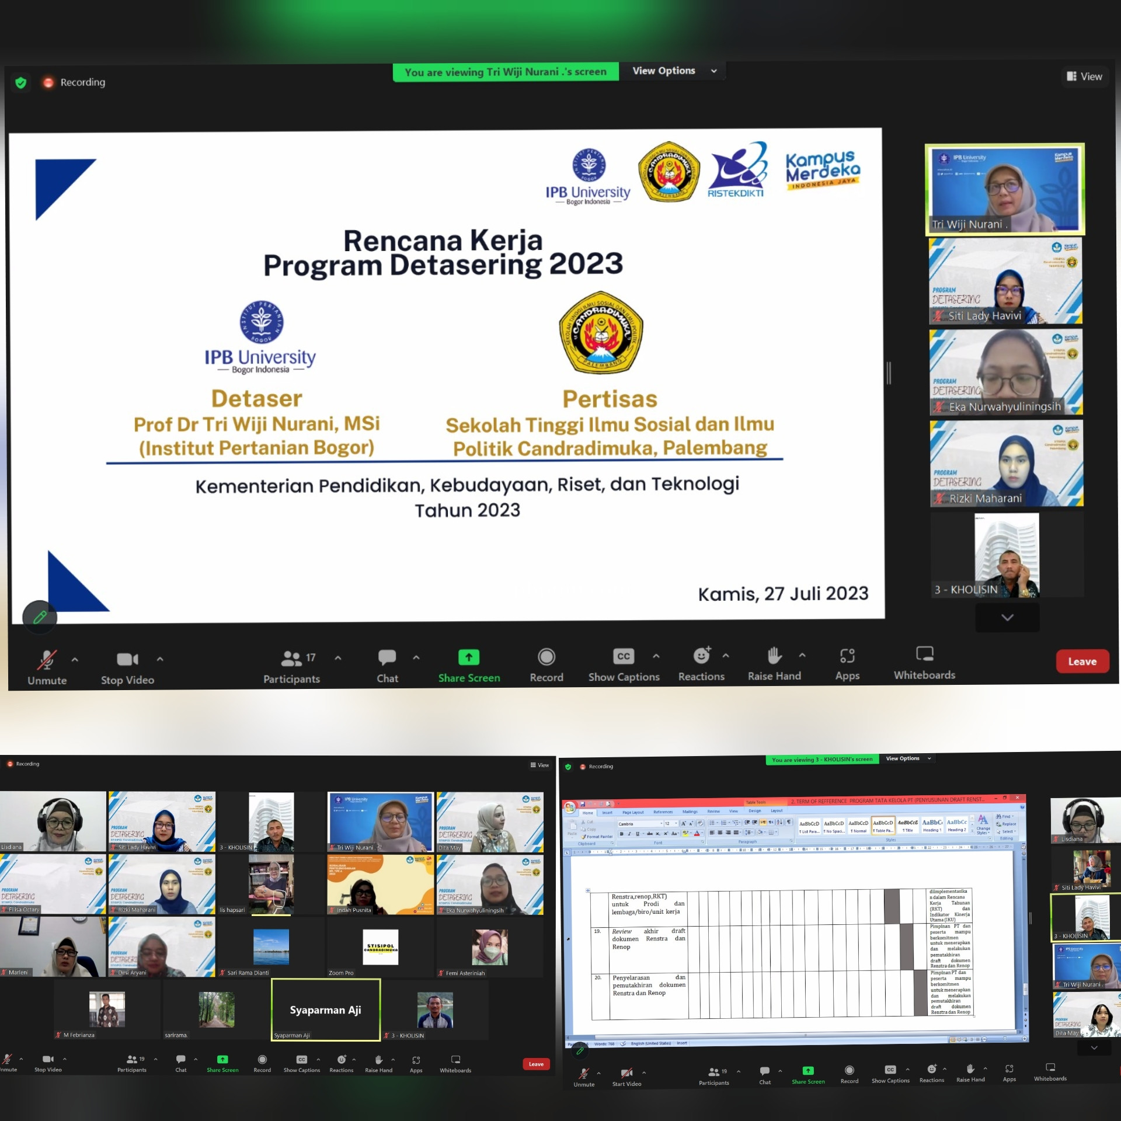This screenshot has height=1121, width=1121.
Task: Open the Review tab in the shared document
Action: click(713, 812)
